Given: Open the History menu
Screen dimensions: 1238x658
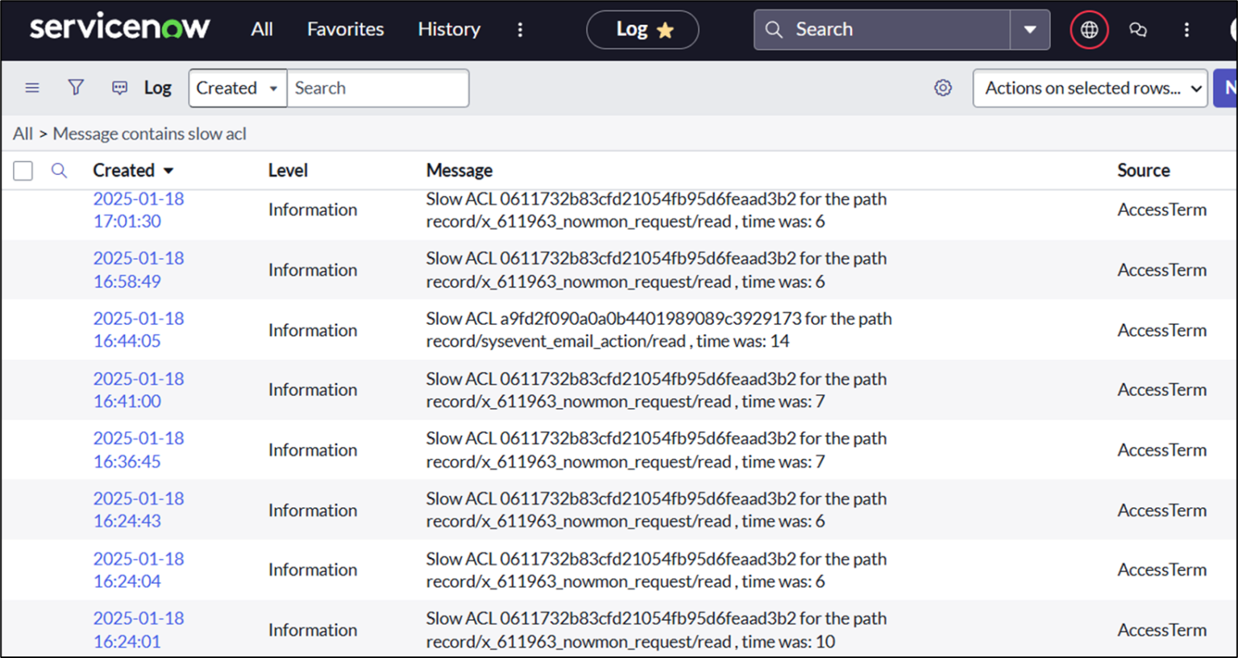Looking at the screenshot, I should click(x=449, y=30).
